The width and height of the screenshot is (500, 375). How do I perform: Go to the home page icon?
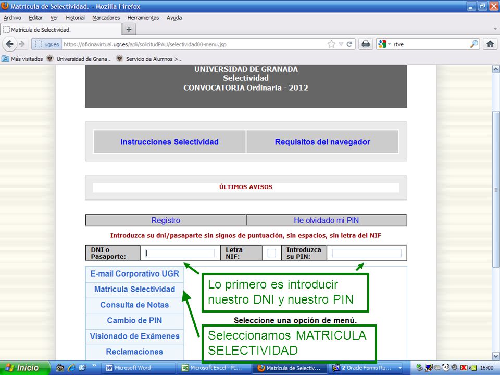490,44
